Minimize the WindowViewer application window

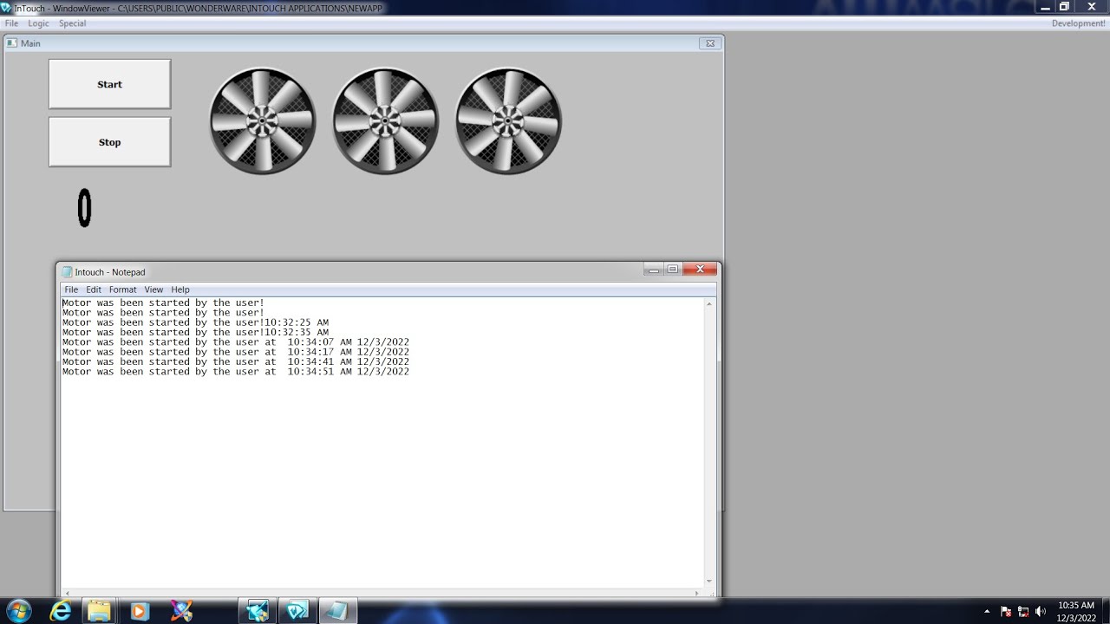(x=1045, y=7)
